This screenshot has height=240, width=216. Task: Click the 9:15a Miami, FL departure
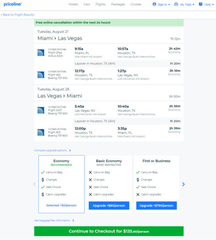point(88,52)
